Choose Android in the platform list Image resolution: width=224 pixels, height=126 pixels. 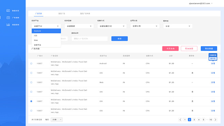pos(46,31)
